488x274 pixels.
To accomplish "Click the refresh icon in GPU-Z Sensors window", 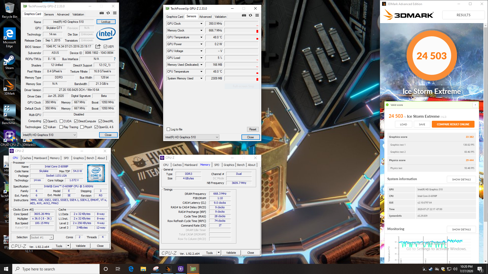I will [x=251, y=15].
